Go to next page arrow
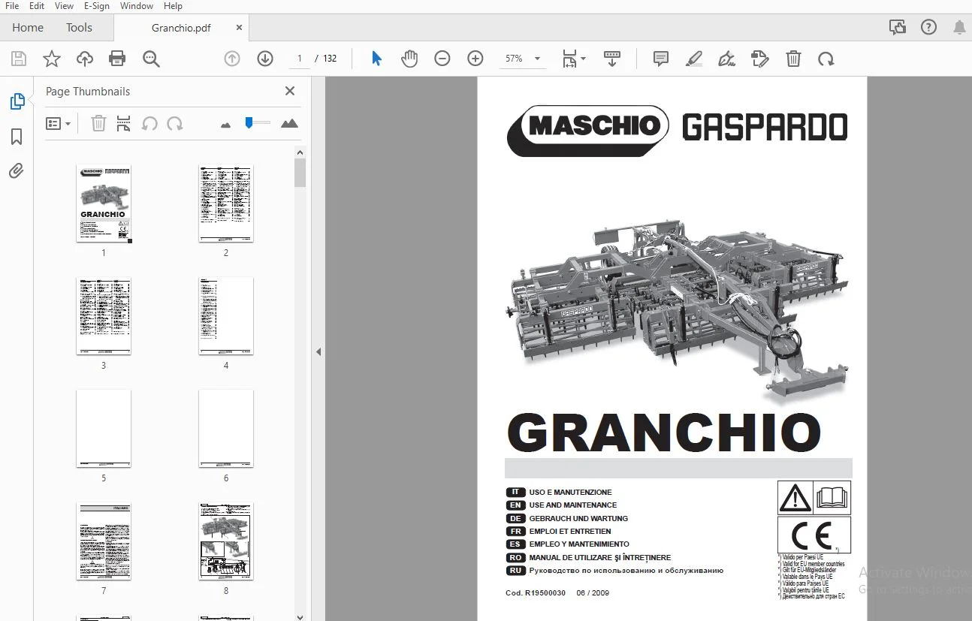 (265, 59)
